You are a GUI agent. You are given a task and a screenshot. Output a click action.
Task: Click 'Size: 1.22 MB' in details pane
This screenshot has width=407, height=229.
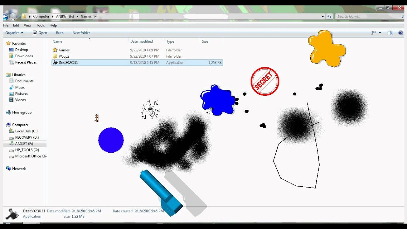pos(74,217)
